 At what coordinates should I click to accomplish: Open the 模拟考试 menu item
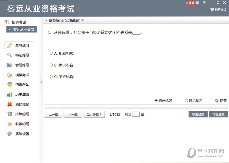[22, 75]
